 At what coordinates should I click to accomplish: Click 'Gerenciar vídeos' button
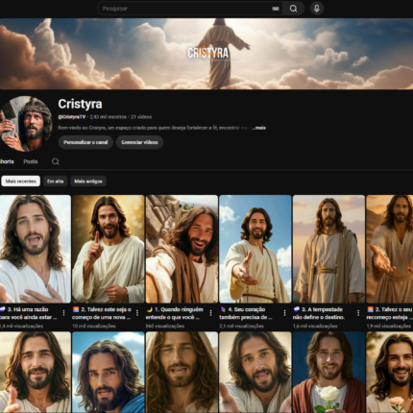(x=139, y=142)
